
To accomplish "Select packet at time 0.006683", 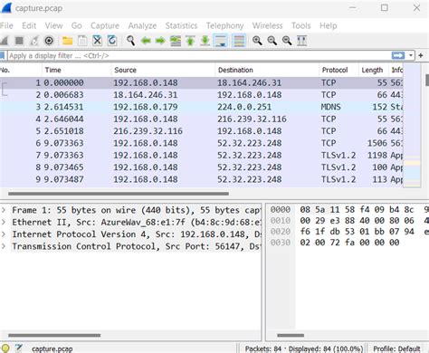I will (202, 95).
